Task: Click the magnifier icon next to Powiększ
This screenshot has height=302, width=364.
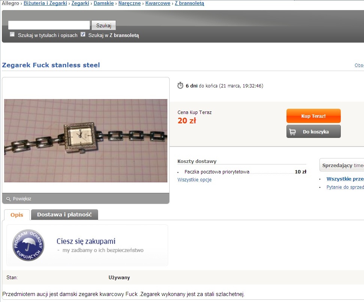Action: tap(8, 199)
